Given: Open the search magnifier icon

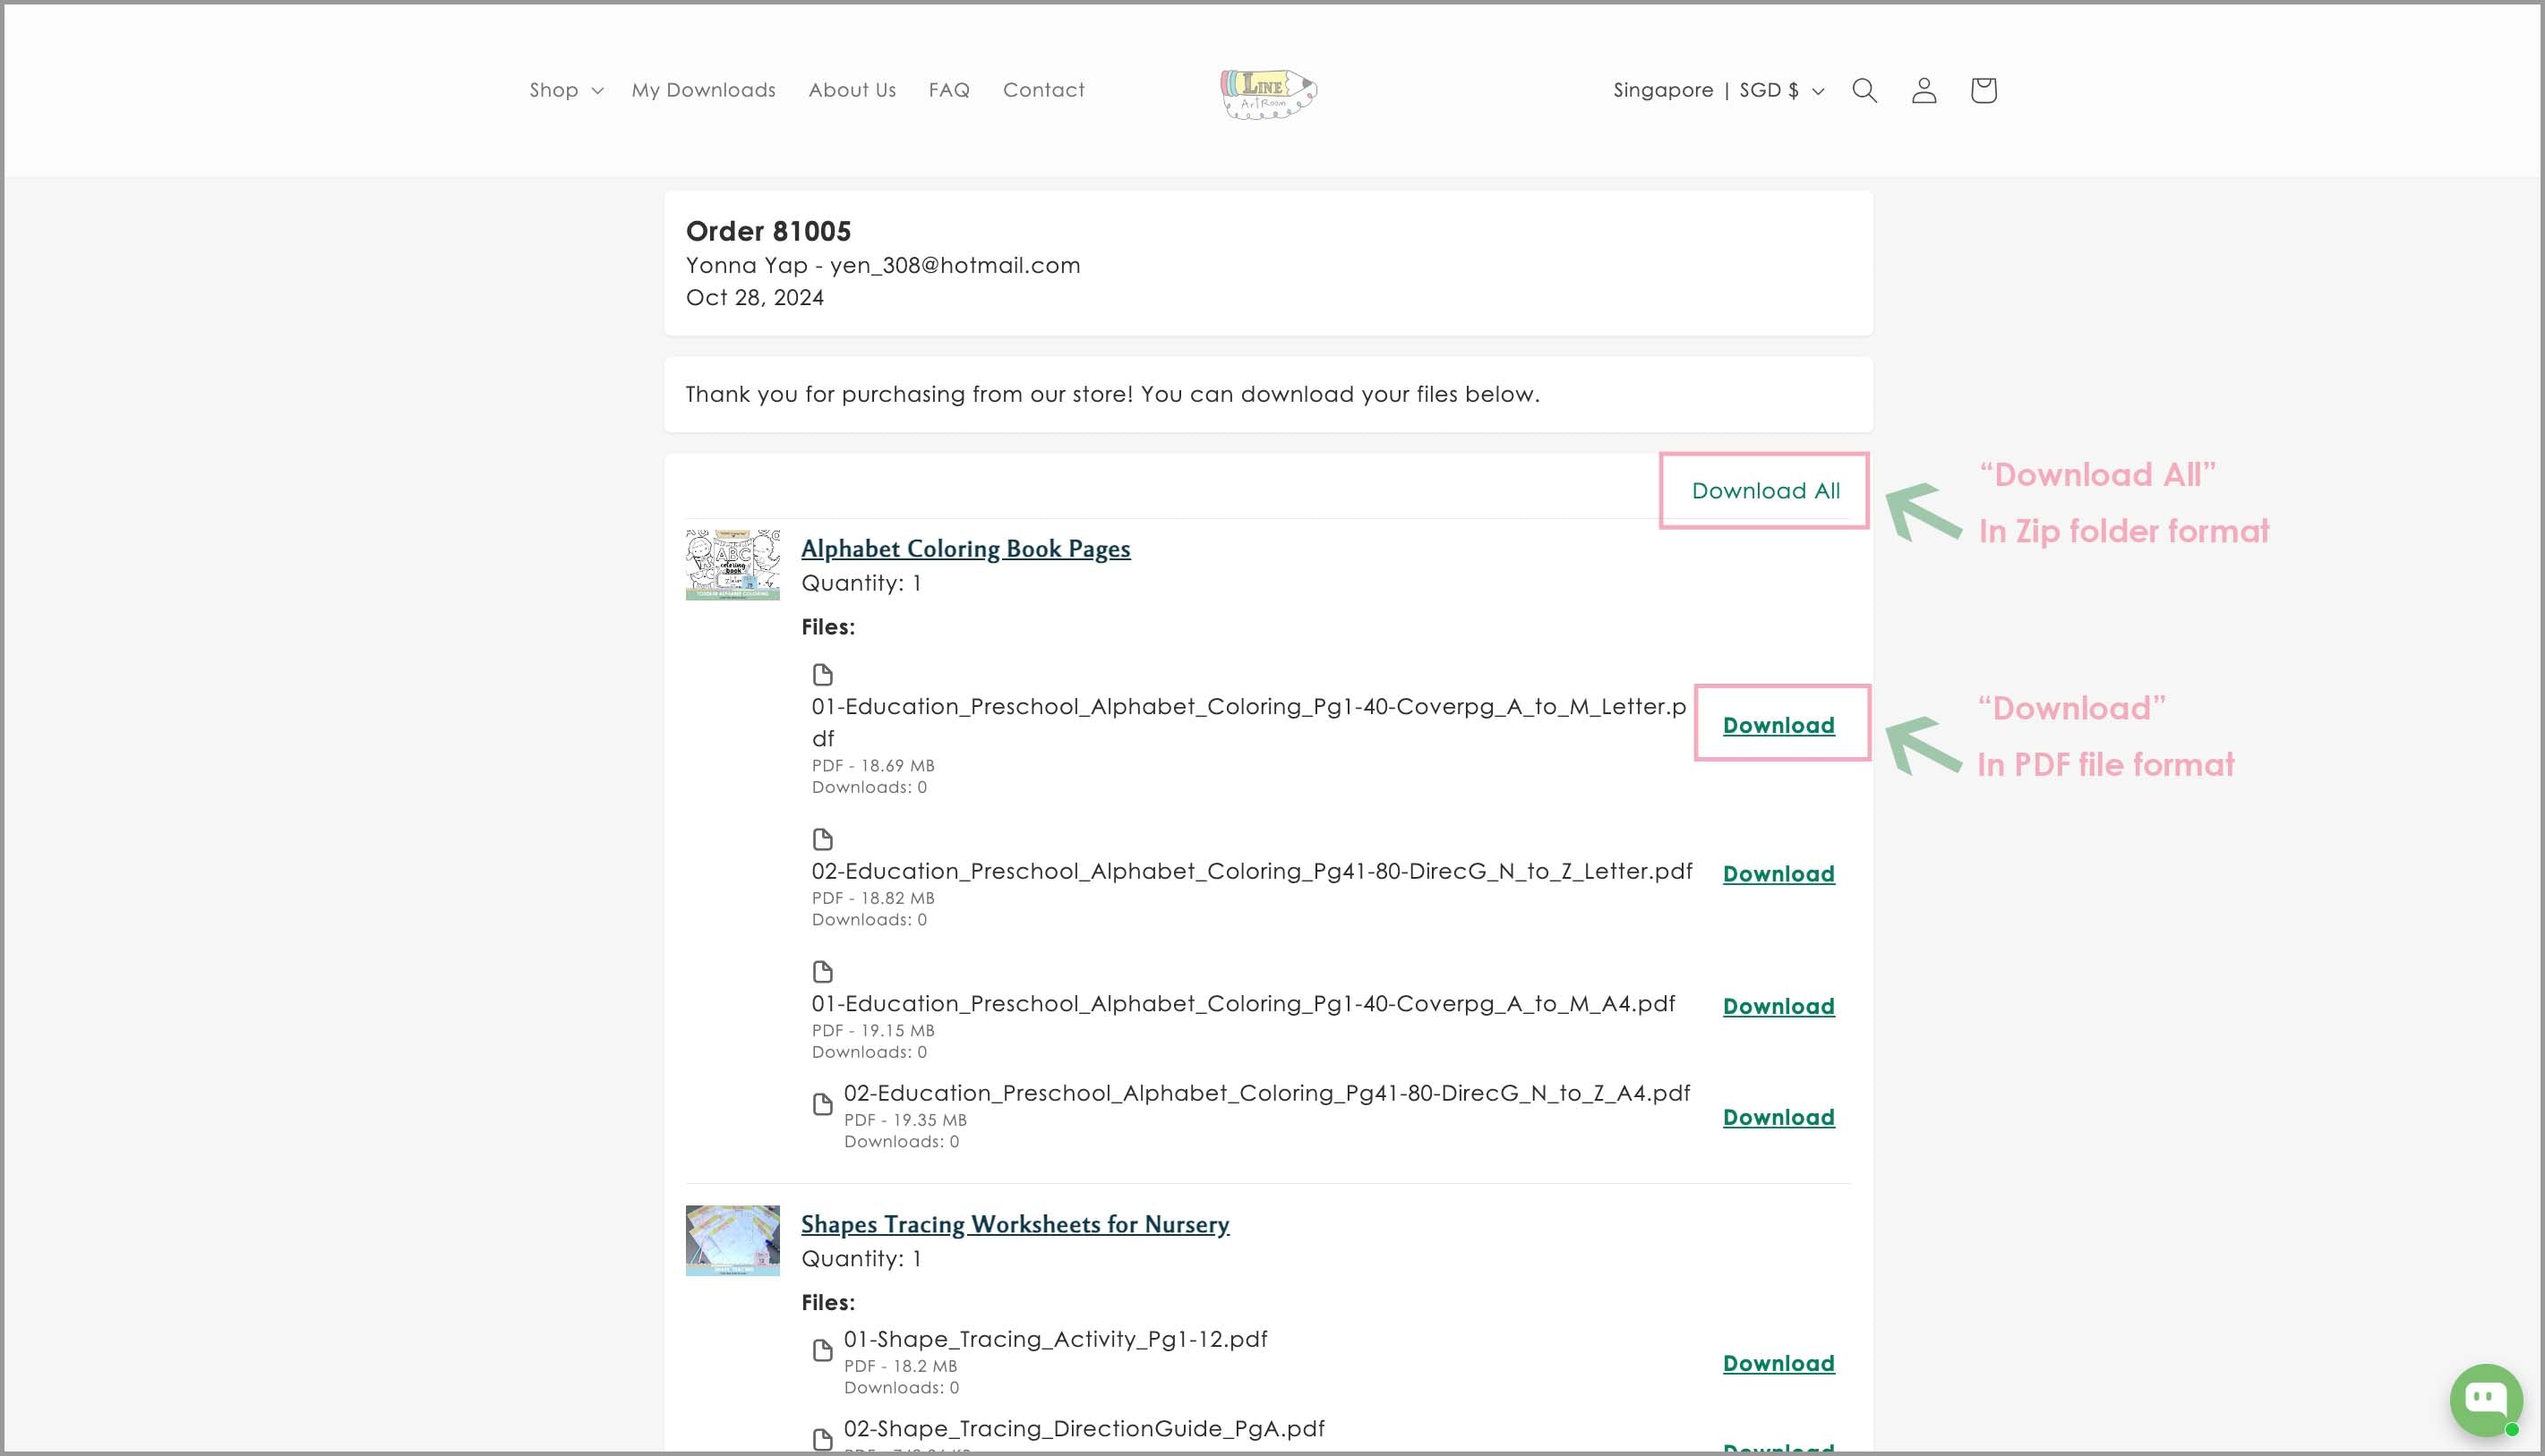Looking at the screenshot, I should coord(1864,90).
